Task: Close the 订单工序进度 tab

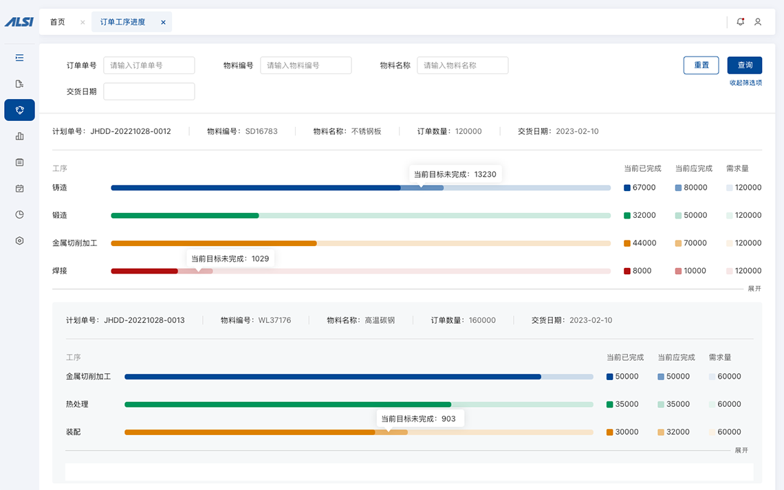Action: pos(163,21)
